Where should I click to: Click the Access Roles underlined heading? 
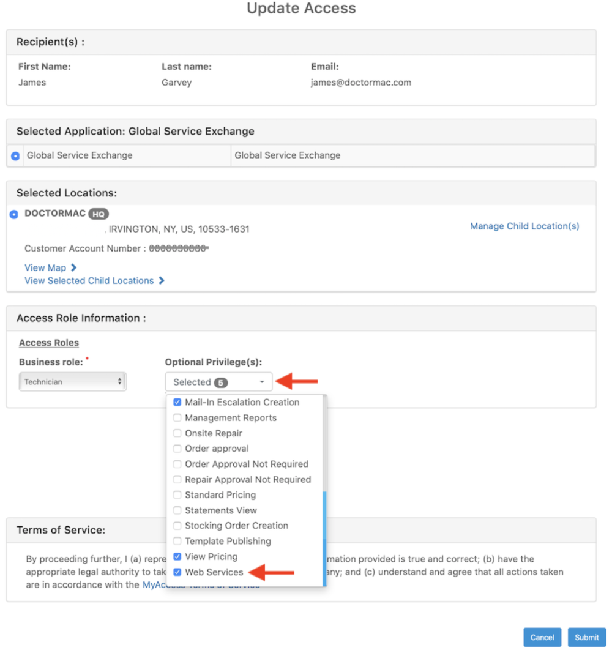[49, 343]
